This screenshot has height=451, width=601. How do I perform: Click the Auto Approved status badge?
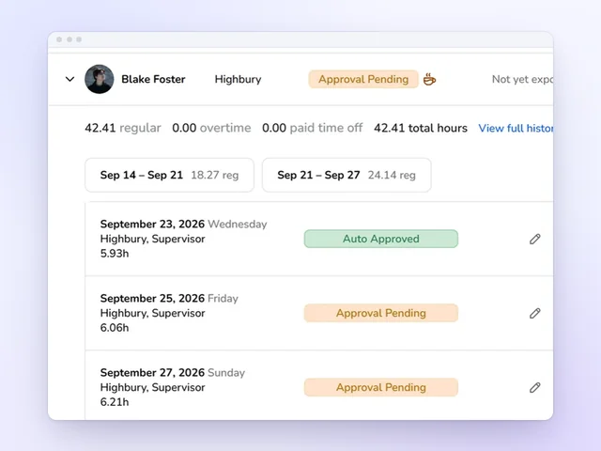381,239
